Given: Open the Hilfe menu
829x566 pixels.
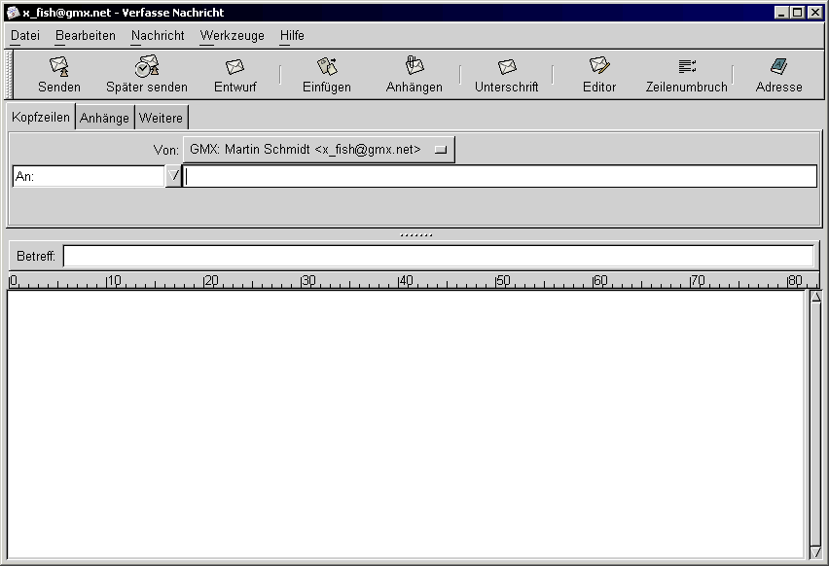Looking at the screenshot, I should (292, 35).
